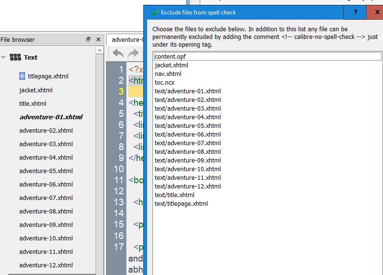Select text/adventure-04.xhtml in exclude list
This screenshot has height=275, width=383.
click(x=267, y=117)
